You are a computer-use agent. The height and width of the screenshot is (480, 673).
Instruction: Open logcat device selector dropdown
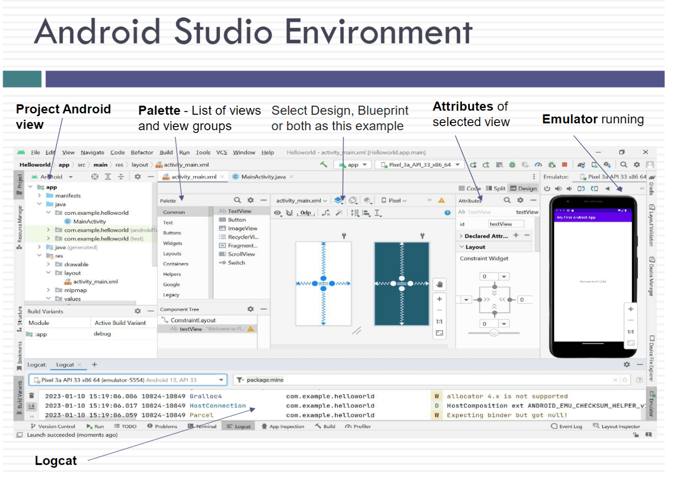[127, 380]
